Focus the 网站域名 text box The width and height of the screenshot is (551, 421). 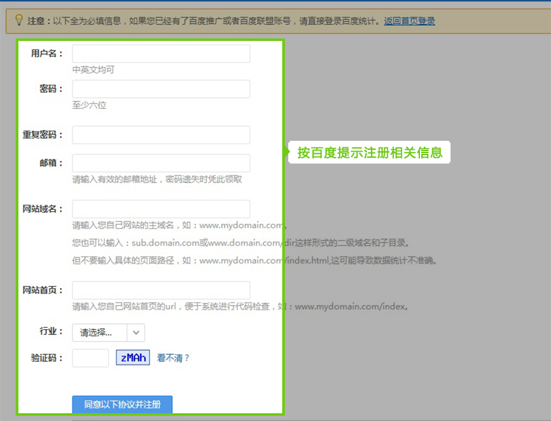coord(161,209)
